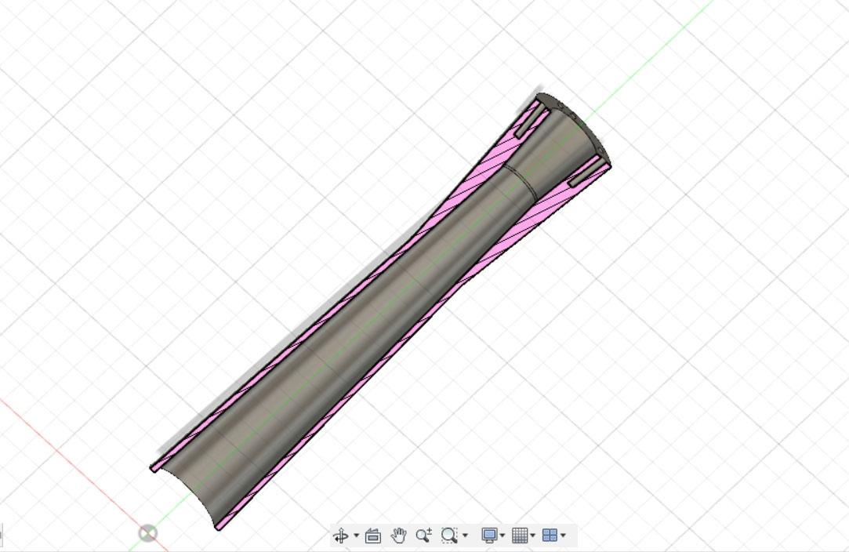Open Display Settings monitor icon
Viewport: 849px width, 552px height.
point(489,536)
